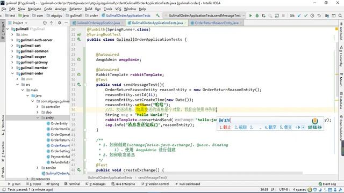Click the UTF-8 encoding status indicator
The image size is (344, 193).
pos(284,189)
